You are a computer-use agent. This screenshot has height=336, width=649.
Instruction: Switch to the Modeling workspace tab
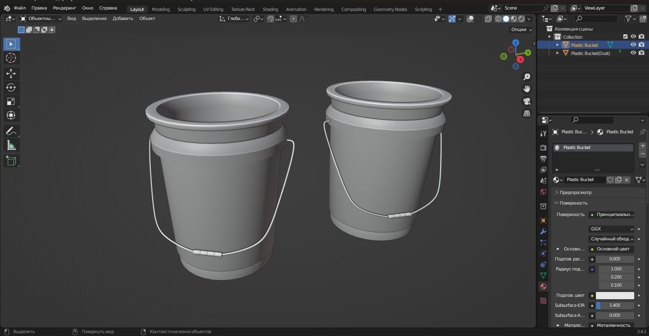pos(160,9)
